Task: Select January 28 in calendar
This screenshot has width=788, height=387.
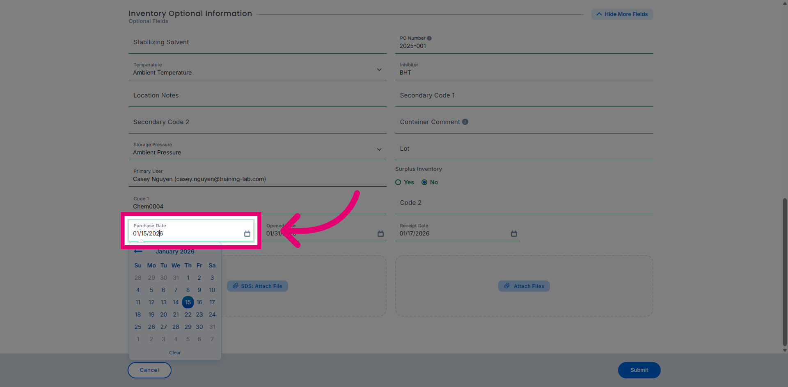Action: coord(176,327)
